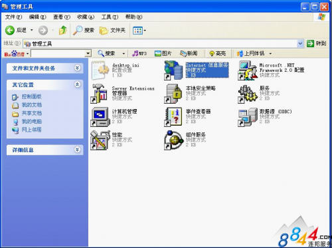This screenshot has height=248, width=332.
Task: Open the address bar dropdown arrow
Action: [300, 43]
